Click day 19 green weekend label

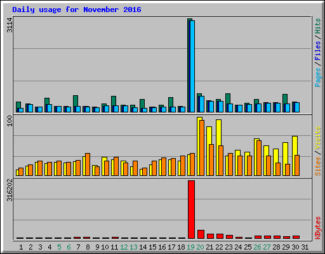coord(190,247)
